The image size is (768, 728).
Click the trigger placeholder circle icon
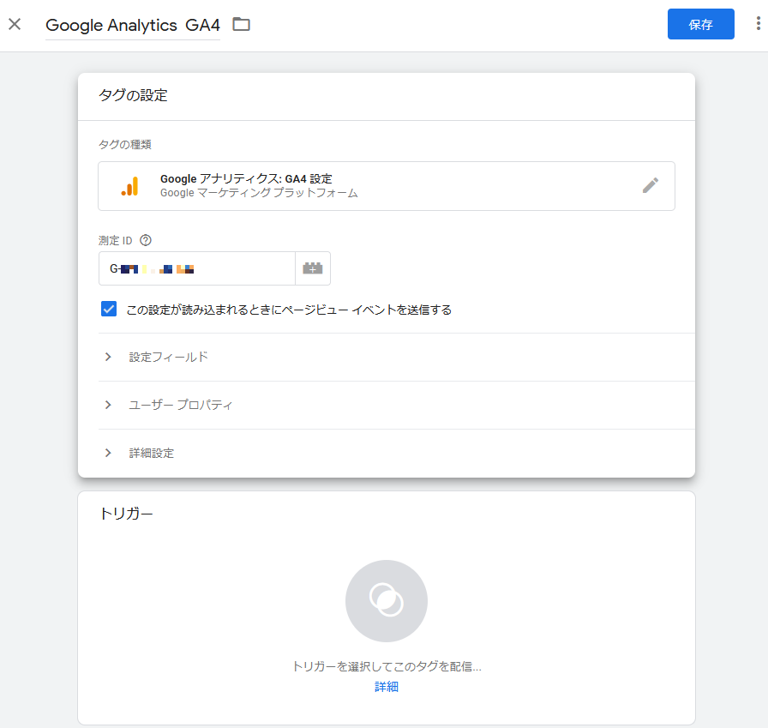[387, 601]
